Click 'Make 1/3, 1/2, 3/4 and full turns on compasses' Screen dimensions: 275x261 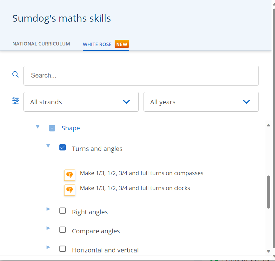[x=142, y=173]
